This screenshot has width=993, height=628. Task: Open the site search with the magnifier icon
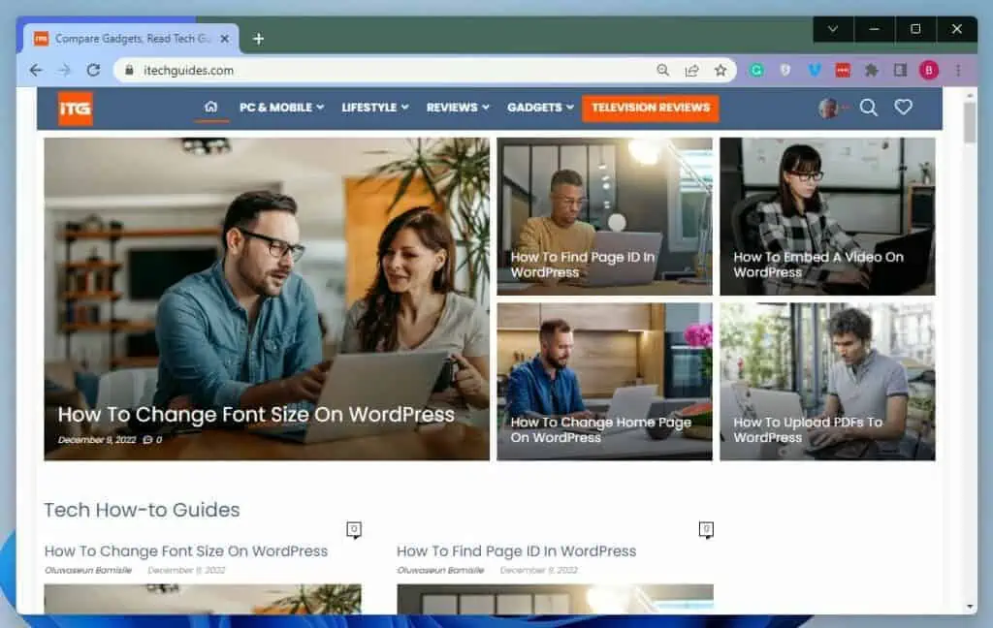(868, 109)
